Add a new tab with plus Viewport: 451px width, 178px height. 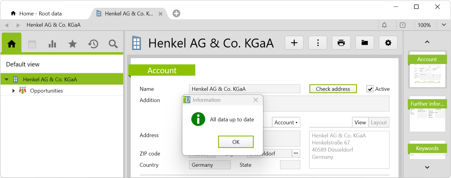[176, 13]
